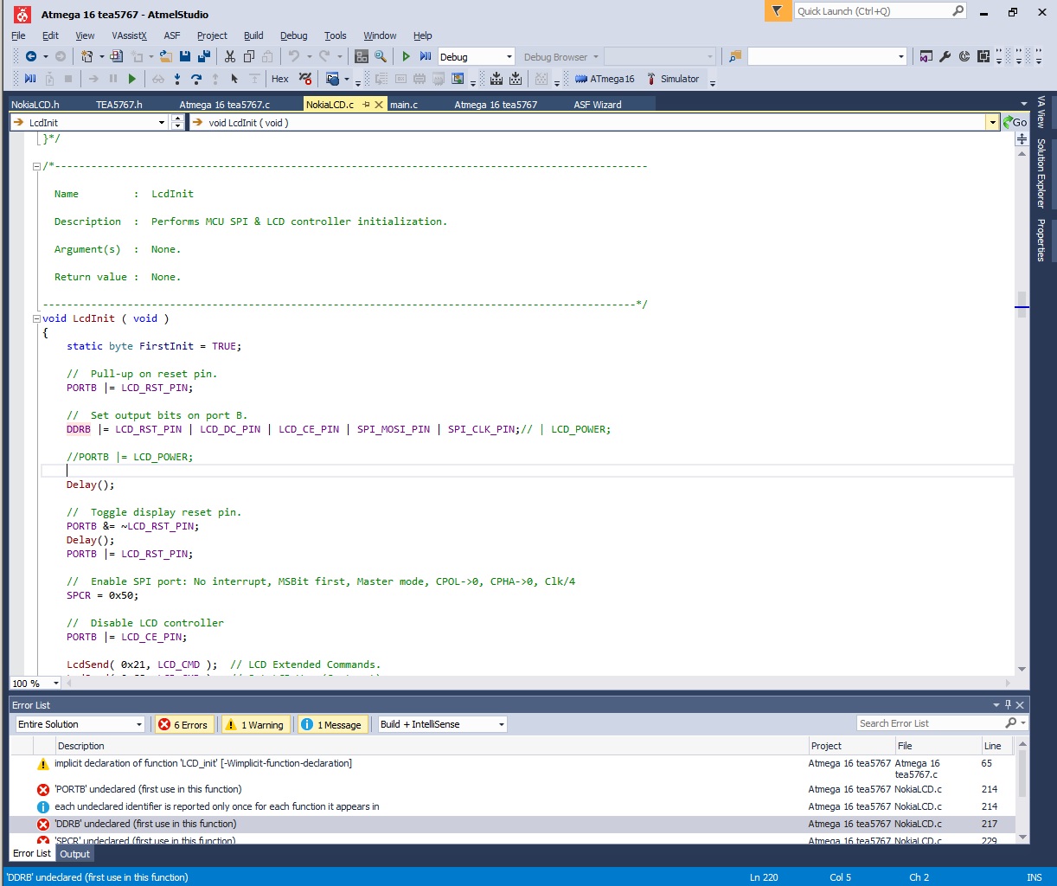Collapse the void LcdInit function block
This screenshot has width=1057, height=886.
(x=36, y=318)
